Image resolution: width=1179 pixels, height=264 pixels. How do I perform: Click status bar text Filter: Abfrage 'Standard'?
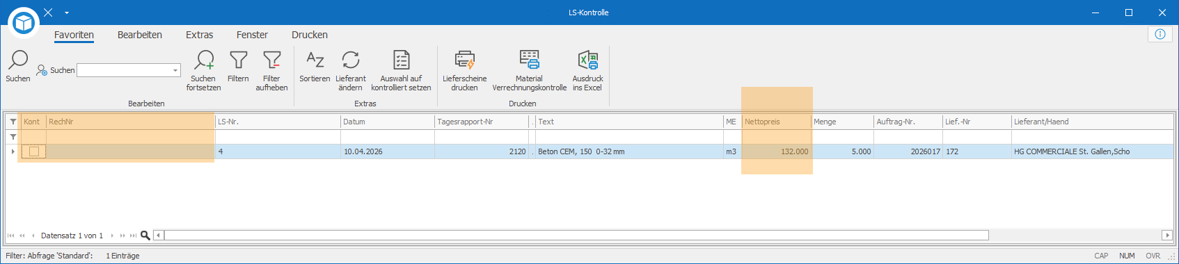pyautogui.click(x=49, y=256)
